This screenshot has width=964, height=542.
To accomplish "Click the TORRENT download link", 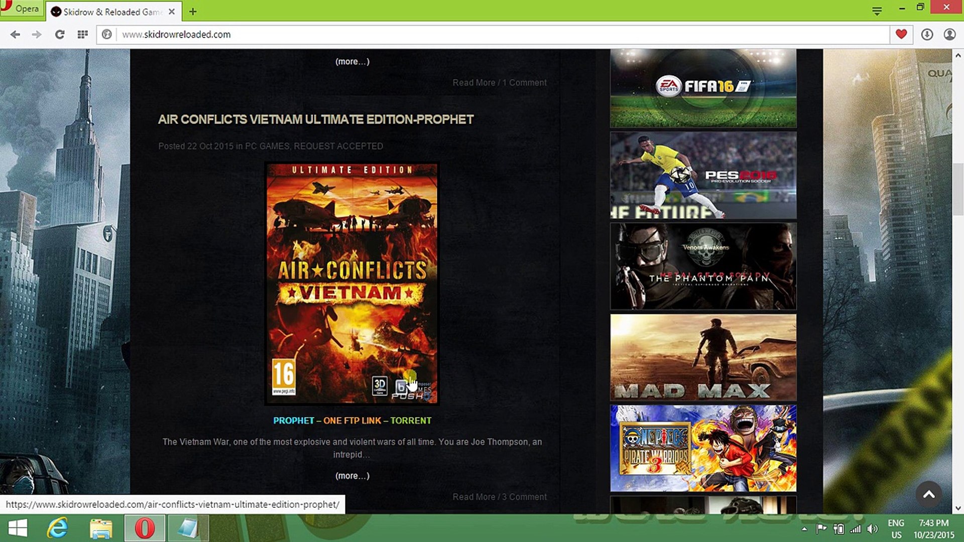I will (411, 421).
